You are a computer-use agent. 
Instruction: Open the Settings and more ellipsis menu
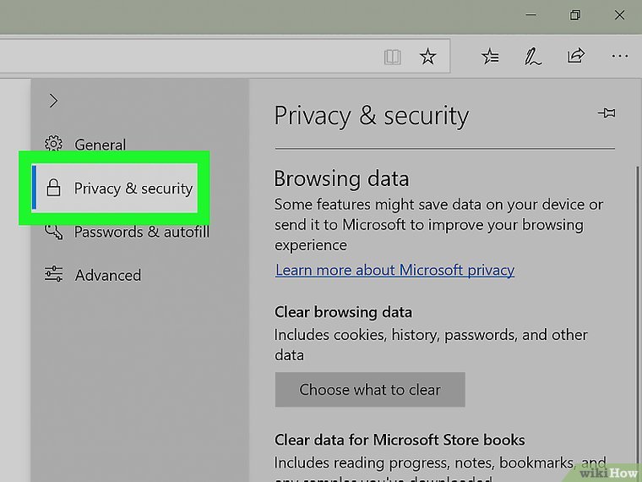click(619, 57)
